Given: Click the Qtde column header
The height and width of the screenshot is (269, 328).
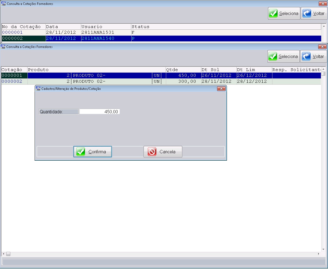Looking at the screenshot, I should [183, 70].
